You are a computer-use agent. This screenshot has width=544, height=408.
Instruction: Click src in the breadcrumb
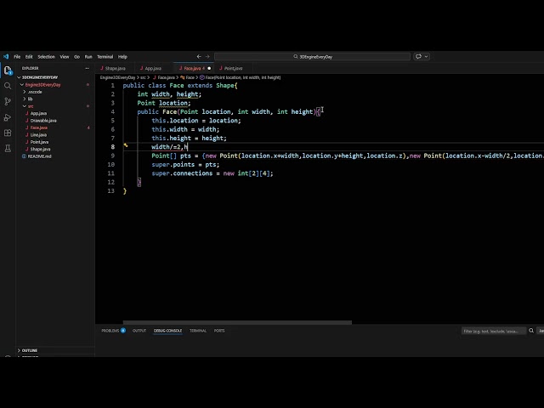tap(143, 77)
